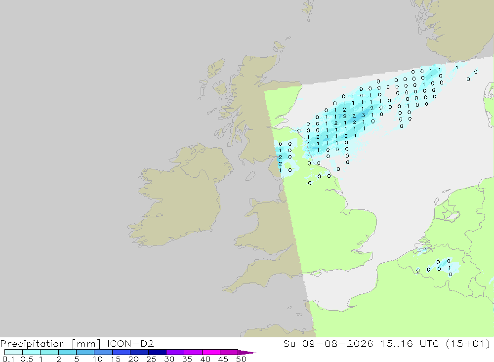
Task: Click the 1–2 mm legend color swatch
Action: 49,352
